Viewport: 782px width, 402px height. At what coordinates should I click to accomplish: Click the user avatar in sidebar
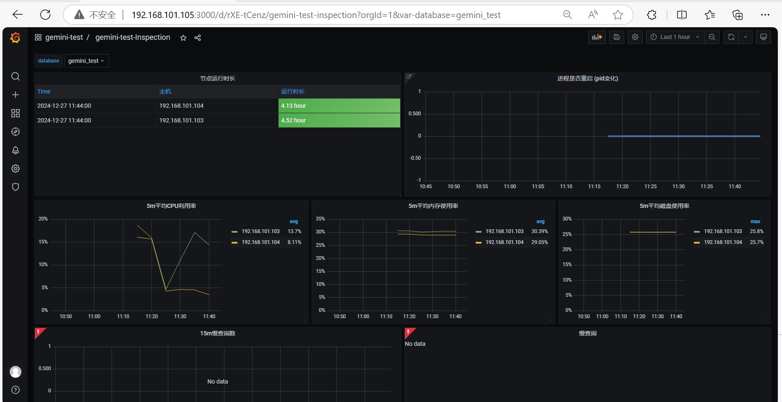[x=16, y=372]
